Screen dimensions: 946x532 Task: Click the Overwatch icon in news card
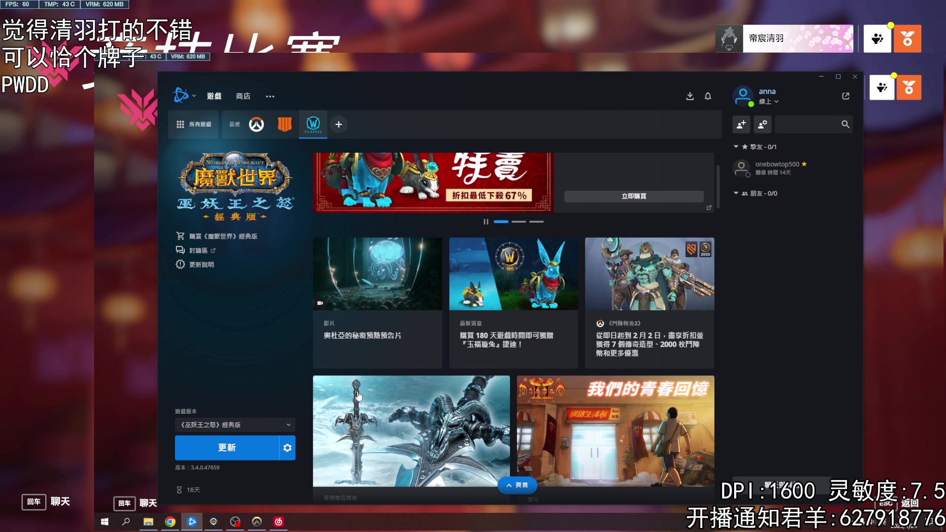(x=600, y=324)
